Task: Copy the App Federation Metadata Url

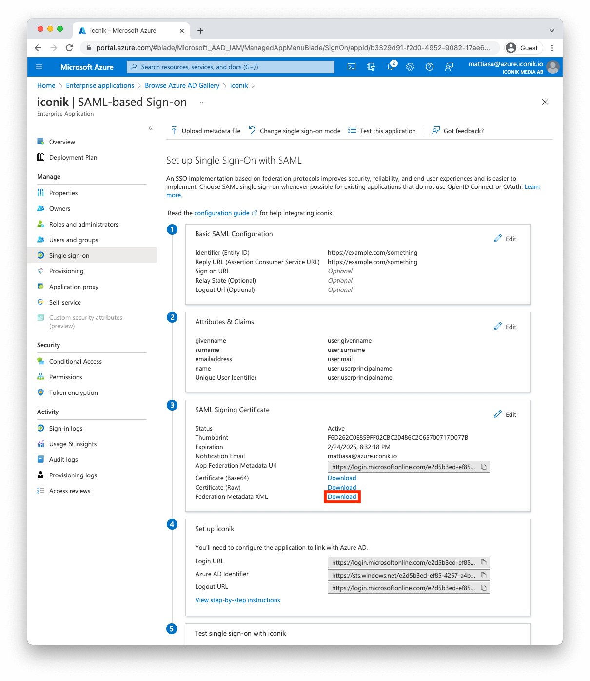Action: pyautogui.click(x=484, y=467)
